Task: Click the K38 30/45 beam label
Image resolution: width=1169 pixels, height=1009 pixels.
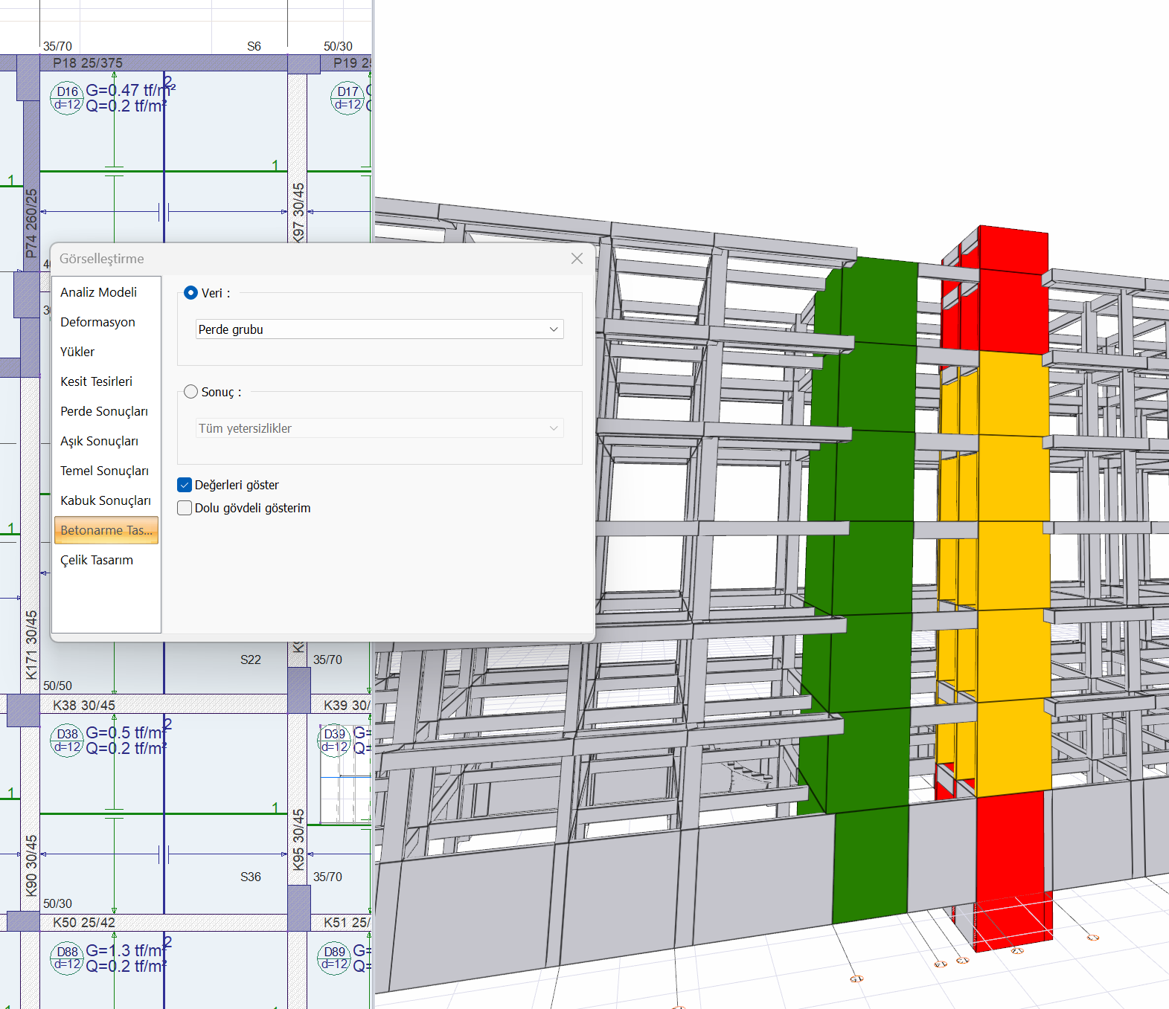Action: (x=84, y=705)
